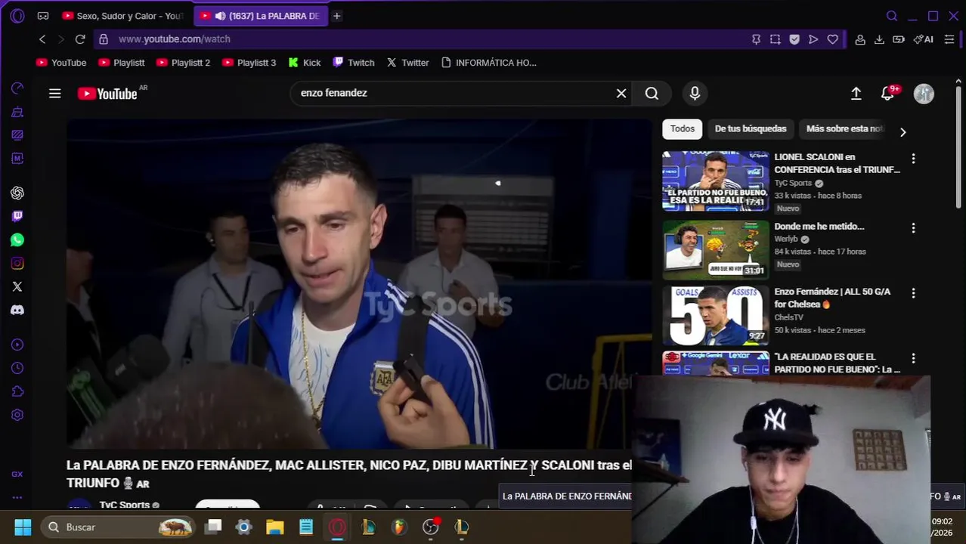
Task: Open Discord in the Opera sidebar
Action: coord(17,310)
